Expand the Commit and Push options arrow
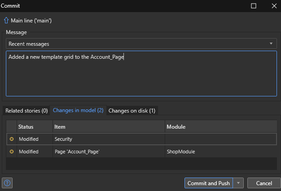281x191 pixels. [238, 183]
